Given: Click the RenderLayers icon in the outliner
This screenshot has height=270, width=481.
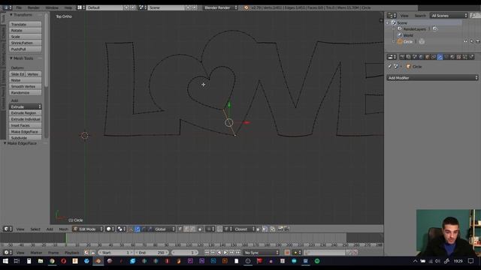Looking at the screenshot, I should pos(400,28).
